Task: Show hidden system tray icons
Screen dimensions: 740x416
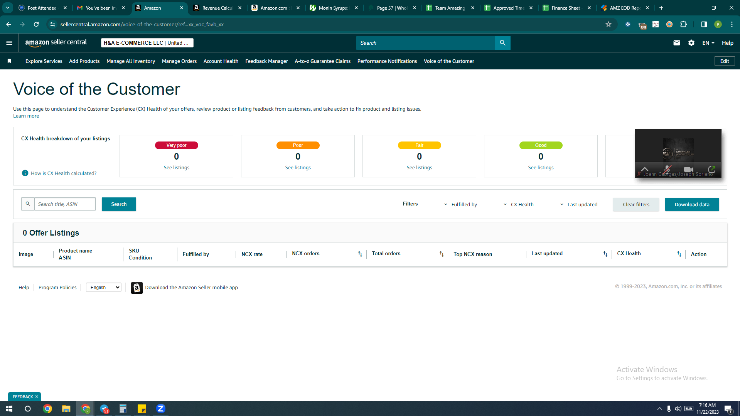Action: [x=659, y=409]
